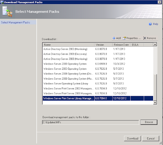
Task: Select Active Directory Server 2003 (Monitoring) row
Action: point(98,49)
